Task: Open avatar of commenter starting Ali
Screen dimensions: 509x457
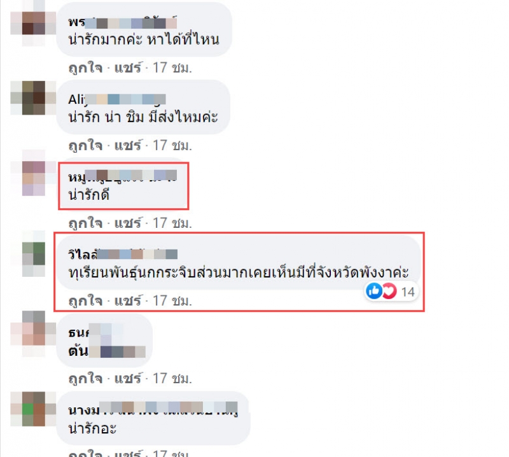Action: click(34, 97)
